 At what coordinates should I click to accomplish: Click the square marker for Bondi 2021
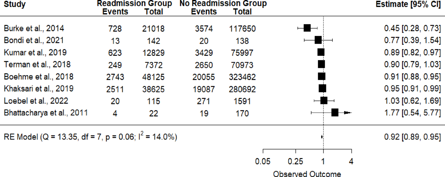coord(318,40)
